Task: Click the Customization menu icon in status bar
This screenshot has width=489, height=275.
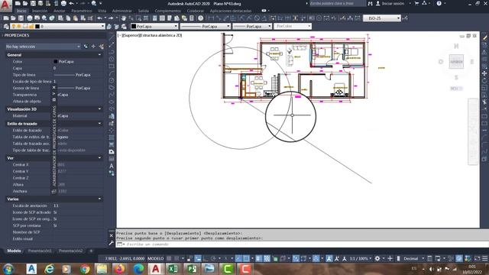Action: 484,258
